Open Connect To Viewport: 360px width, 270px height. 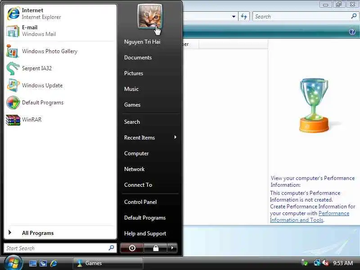(138, 185)
